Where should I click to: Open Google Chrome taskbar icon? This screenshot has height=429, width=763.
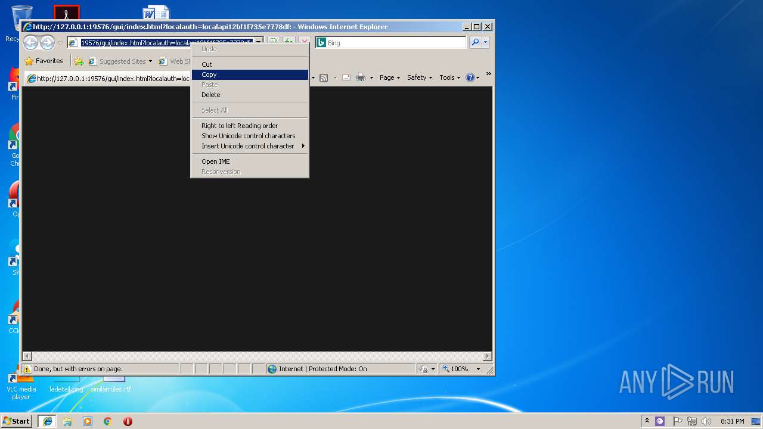coord(108,421)
